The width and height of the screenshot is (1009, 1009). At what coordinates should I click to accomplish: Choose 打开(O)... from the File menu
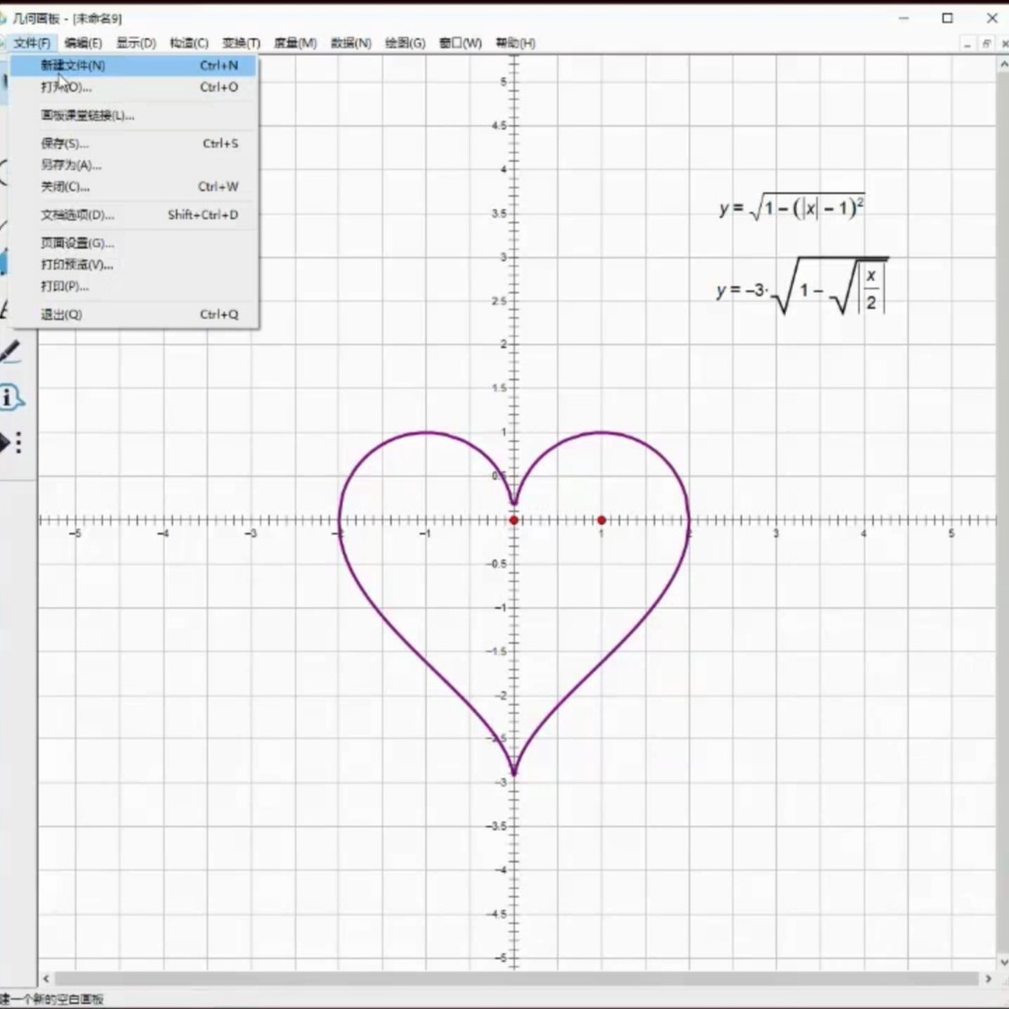click(65, 87)
